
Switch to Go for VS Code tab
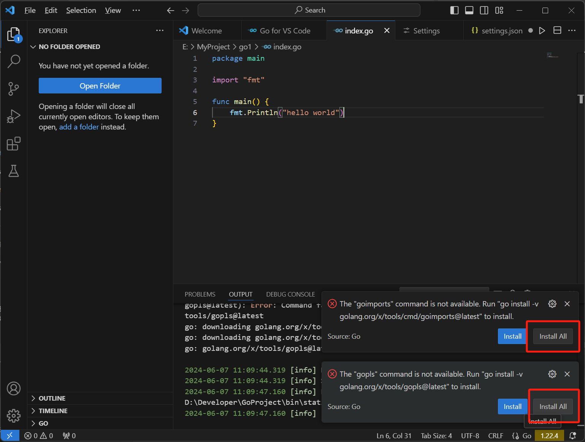[x=284, y=30]
